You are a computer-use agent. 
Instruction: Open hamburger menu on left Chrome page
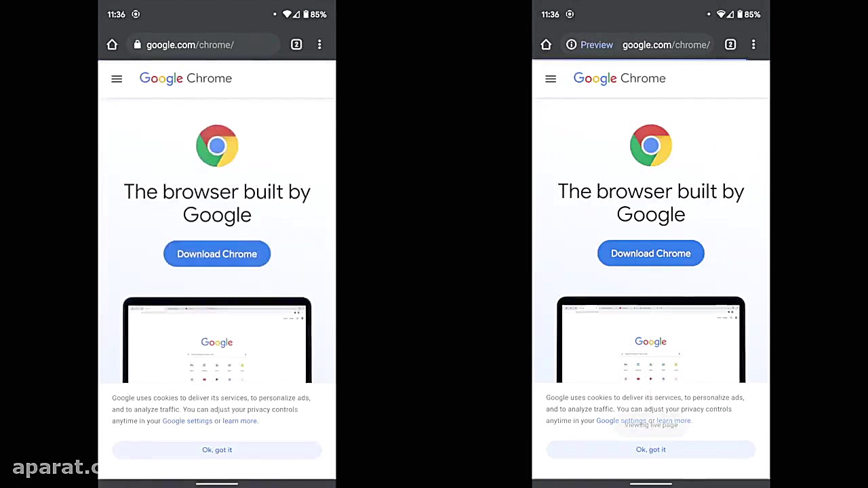click(x=117, y=79)
